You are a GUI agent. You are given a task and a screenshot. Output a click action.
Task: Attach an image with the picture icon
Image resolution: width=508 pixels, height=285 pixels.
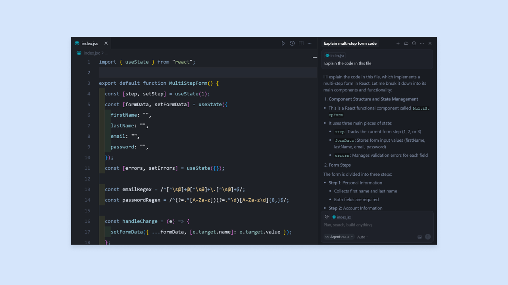(419, 237)
